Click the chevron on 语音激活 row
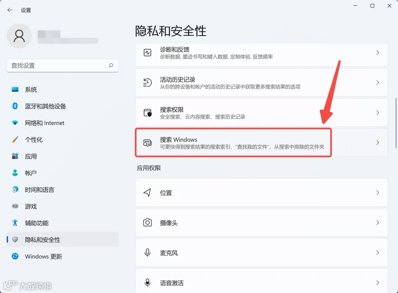 click(x=378, y=282)
